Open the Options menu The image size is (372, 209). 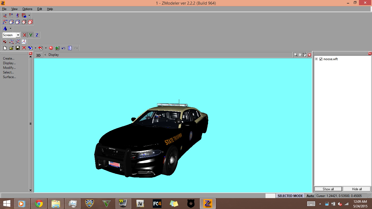point(27,9)
